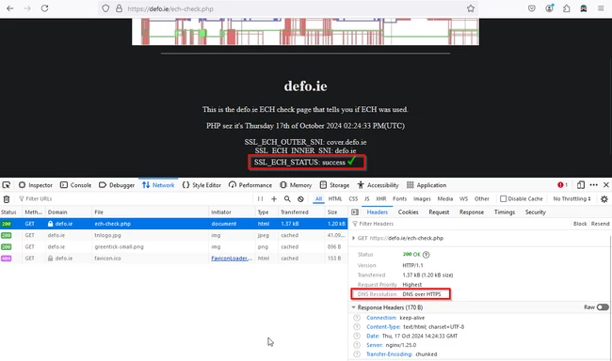The height and width of the screenshot is (361, 612).
Task: Toggle responsive design mode icon
Action: [x=581, y=185]
